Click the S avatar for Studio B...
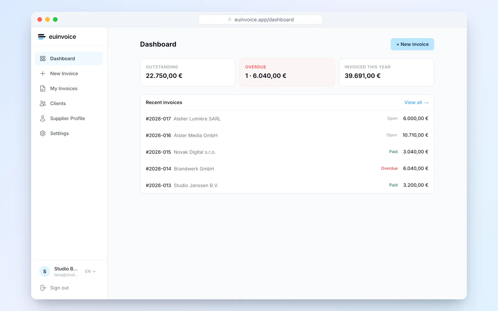 click(45, 272)
